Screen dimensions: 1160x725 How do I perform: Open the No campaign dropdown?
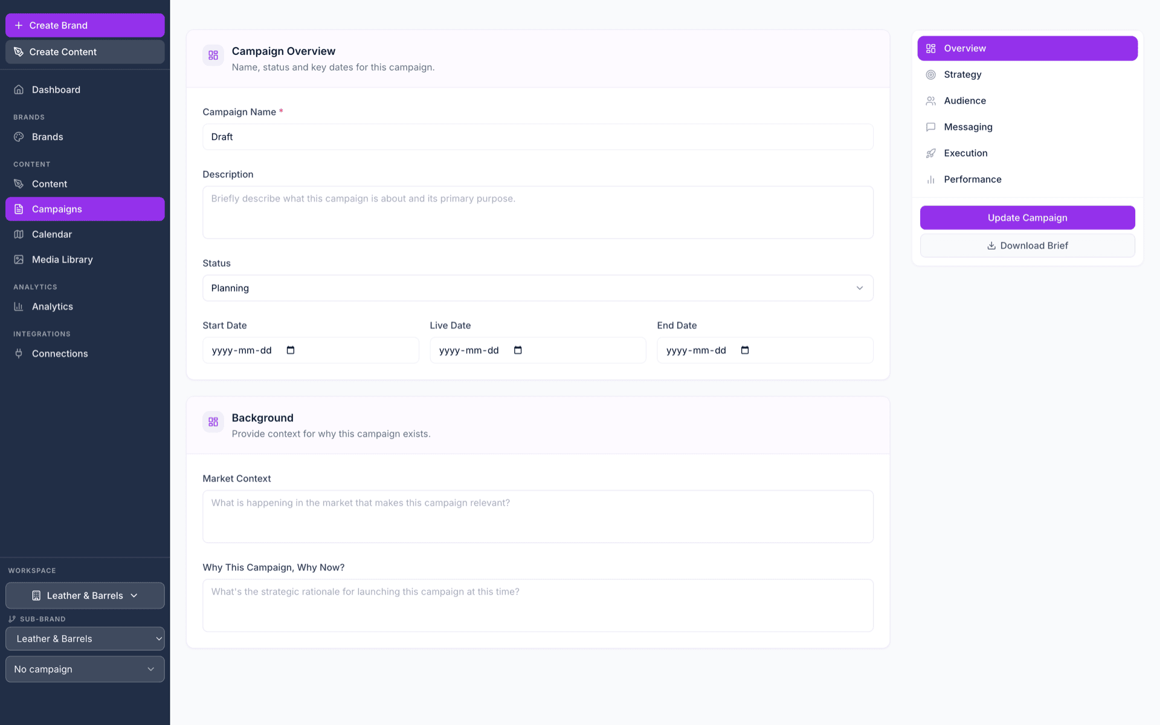[x=85, y=669]
